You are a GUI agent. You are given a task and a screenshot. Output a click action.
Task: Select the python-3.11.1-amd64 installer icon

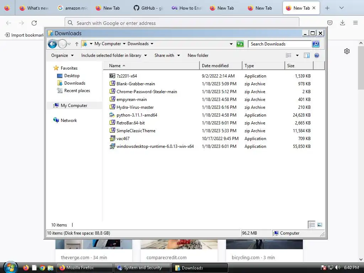pos(112,115)
